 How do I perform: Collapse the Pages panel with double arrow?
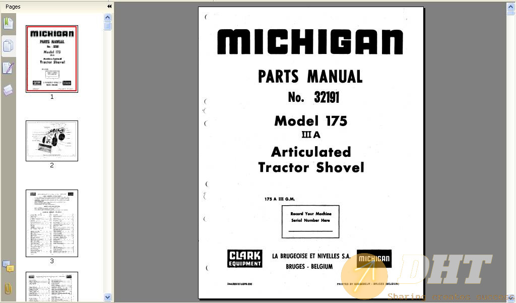point(109,6)
